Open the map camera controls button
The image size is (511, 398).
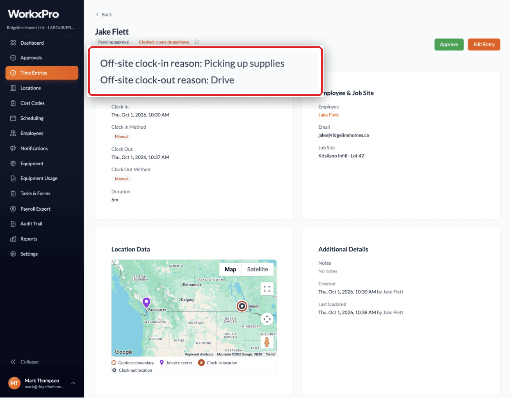click(267, 319)
